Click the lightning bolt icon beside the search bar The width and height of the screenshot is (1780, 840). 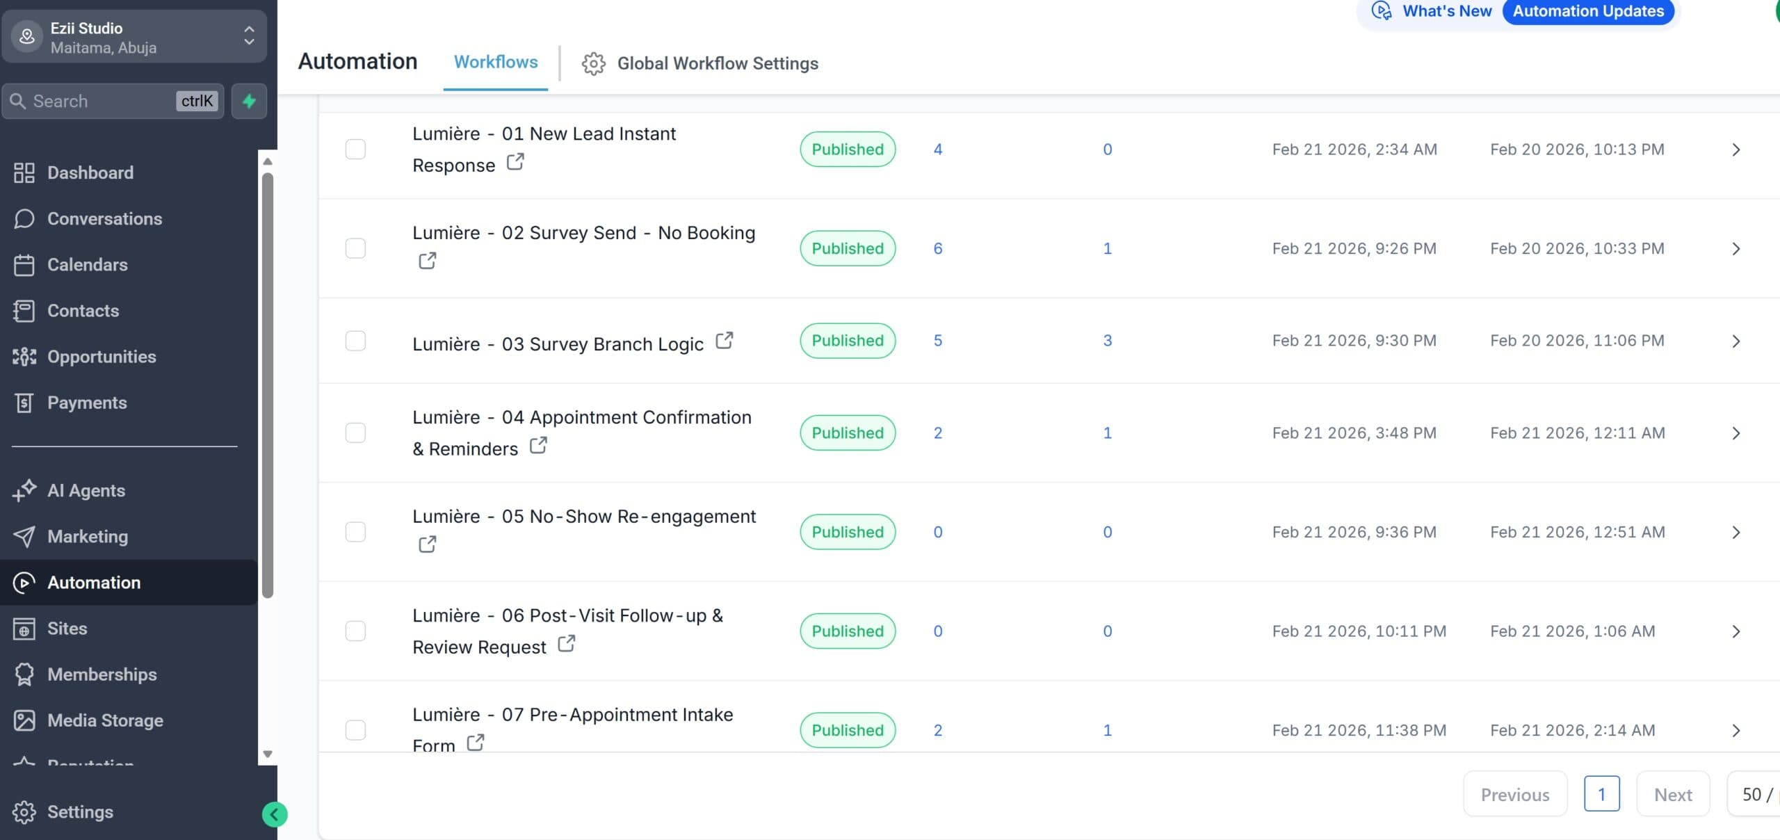tap(249, 101)
